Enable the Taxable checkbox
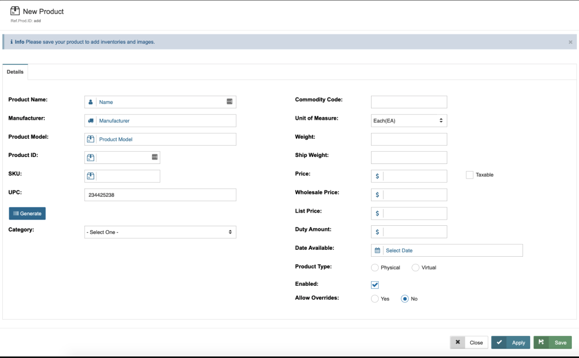Viewport: 579px width, 358px height. pyautogui.click(x=470, y=175)
